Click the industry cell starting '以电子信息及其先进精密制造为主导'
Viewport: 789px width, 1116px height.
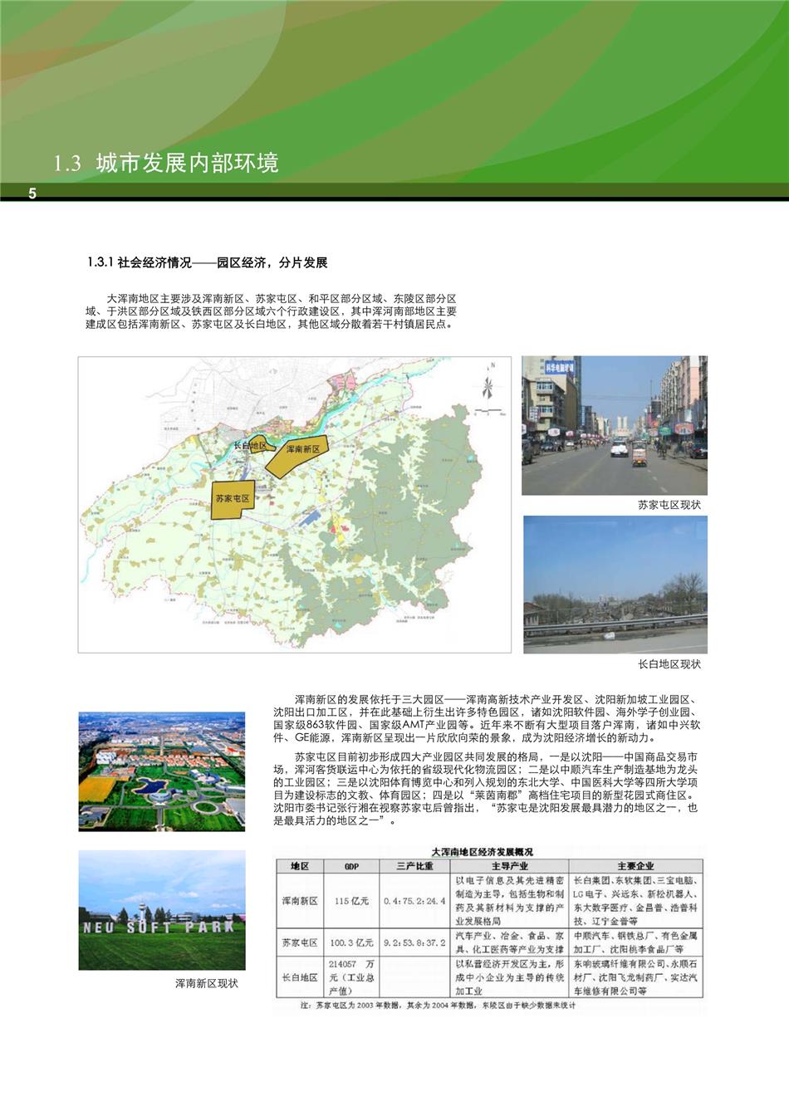click(x=509, y=900)
